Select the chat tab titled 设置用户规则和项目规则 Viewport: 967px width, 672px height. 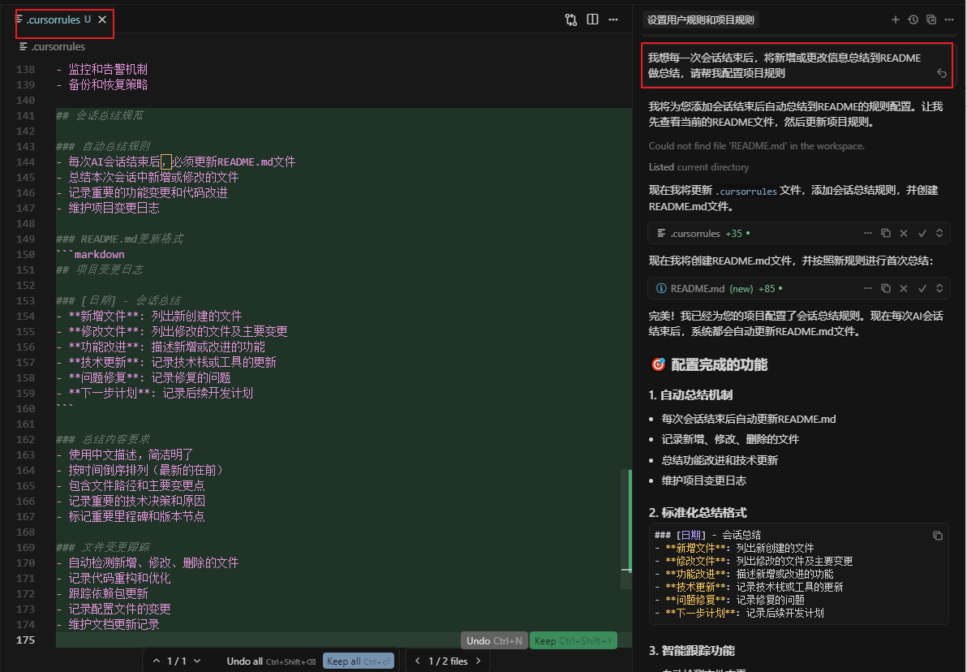pos(701,19)
